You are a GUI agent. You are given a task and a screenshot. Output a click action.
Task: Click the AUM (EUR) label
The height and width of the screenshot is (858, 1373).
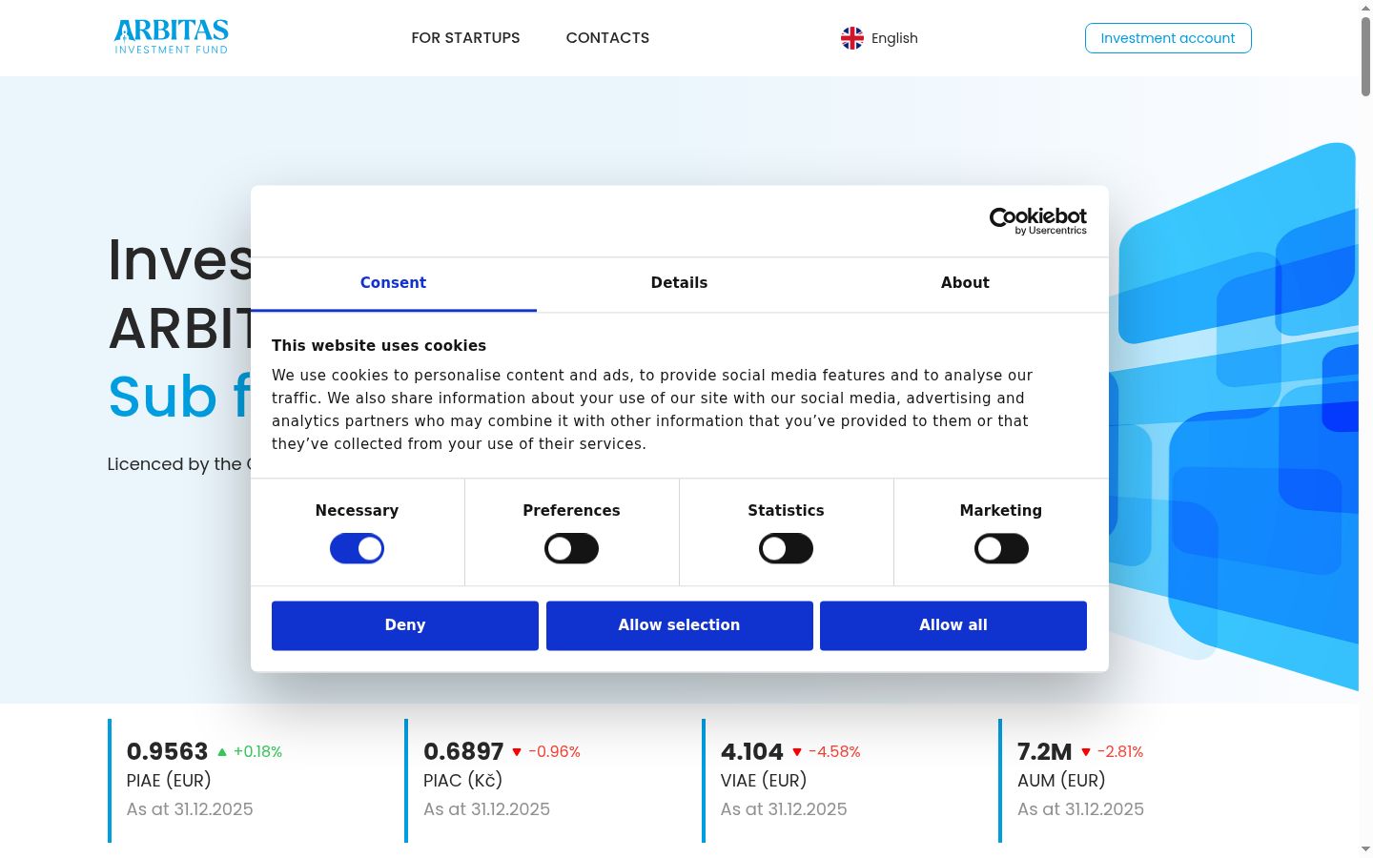coord(1061,781)
